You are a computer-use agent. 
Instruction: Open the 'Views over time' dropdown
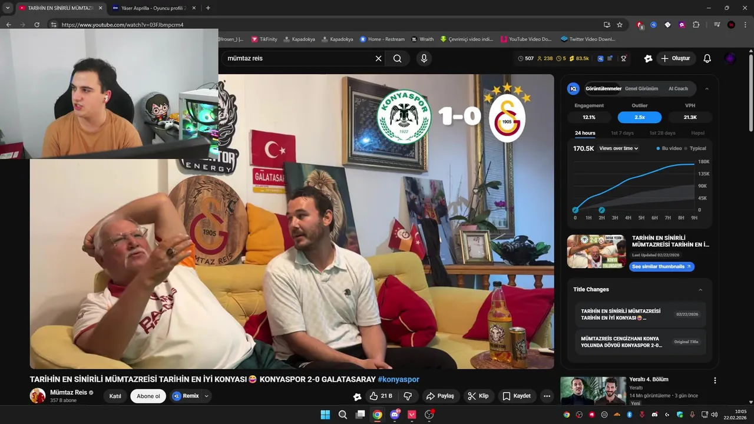(619, 148)
